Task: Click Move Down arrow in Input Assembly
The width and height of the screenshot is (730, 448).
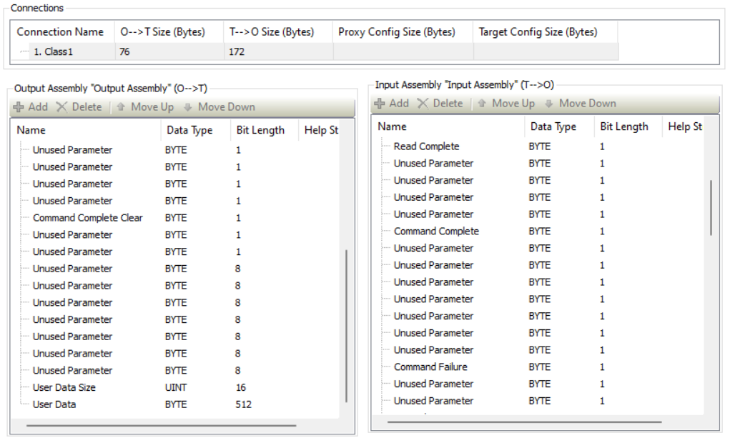Action: click(549, 104)
